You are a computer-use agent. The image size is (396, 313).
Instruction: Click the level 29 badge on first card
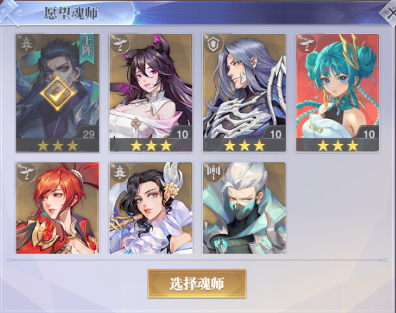[89, 134]
